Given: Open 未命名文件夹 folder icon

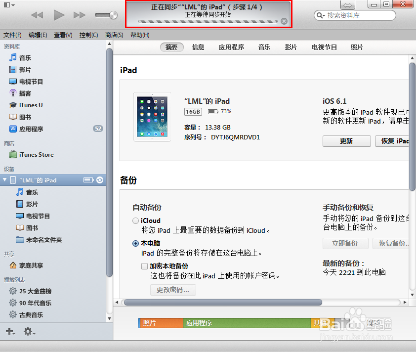Looking at the screenshot, I should coord(20,240).
